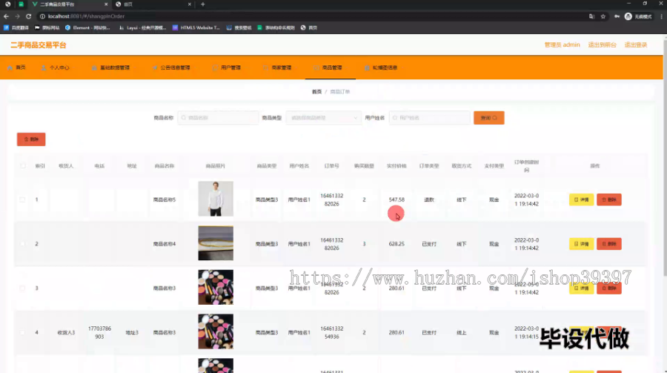Click the browser forward arrow

pos(18,16)
